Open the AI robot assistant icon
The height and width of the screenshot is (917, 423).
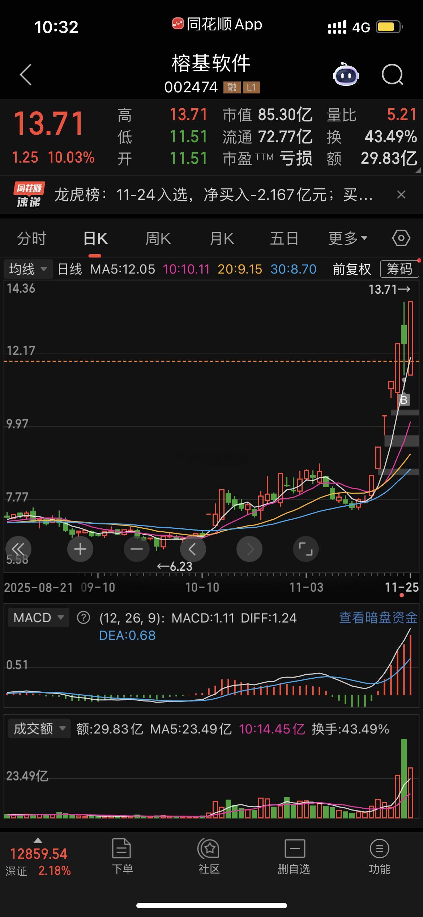[346, 74]
